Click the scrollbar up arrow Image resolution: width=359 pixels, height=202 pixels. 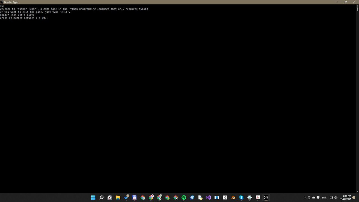[x=357, y=5]
